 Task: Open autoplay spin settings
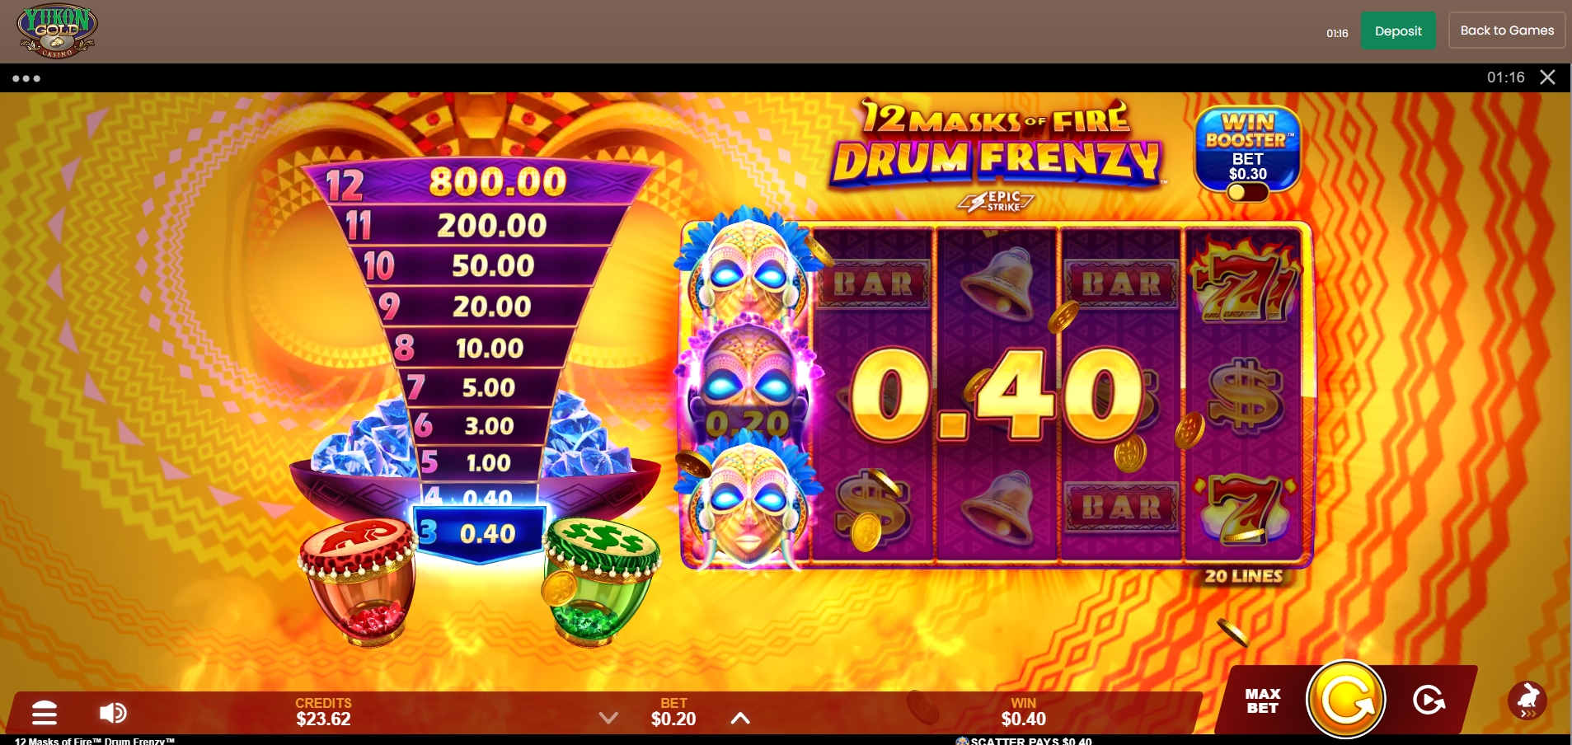[x=1429, y=700]
